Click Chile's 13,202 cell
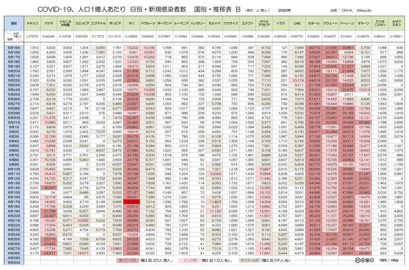Viewport: 409px width, 270px height. click(x=131, y=47)
